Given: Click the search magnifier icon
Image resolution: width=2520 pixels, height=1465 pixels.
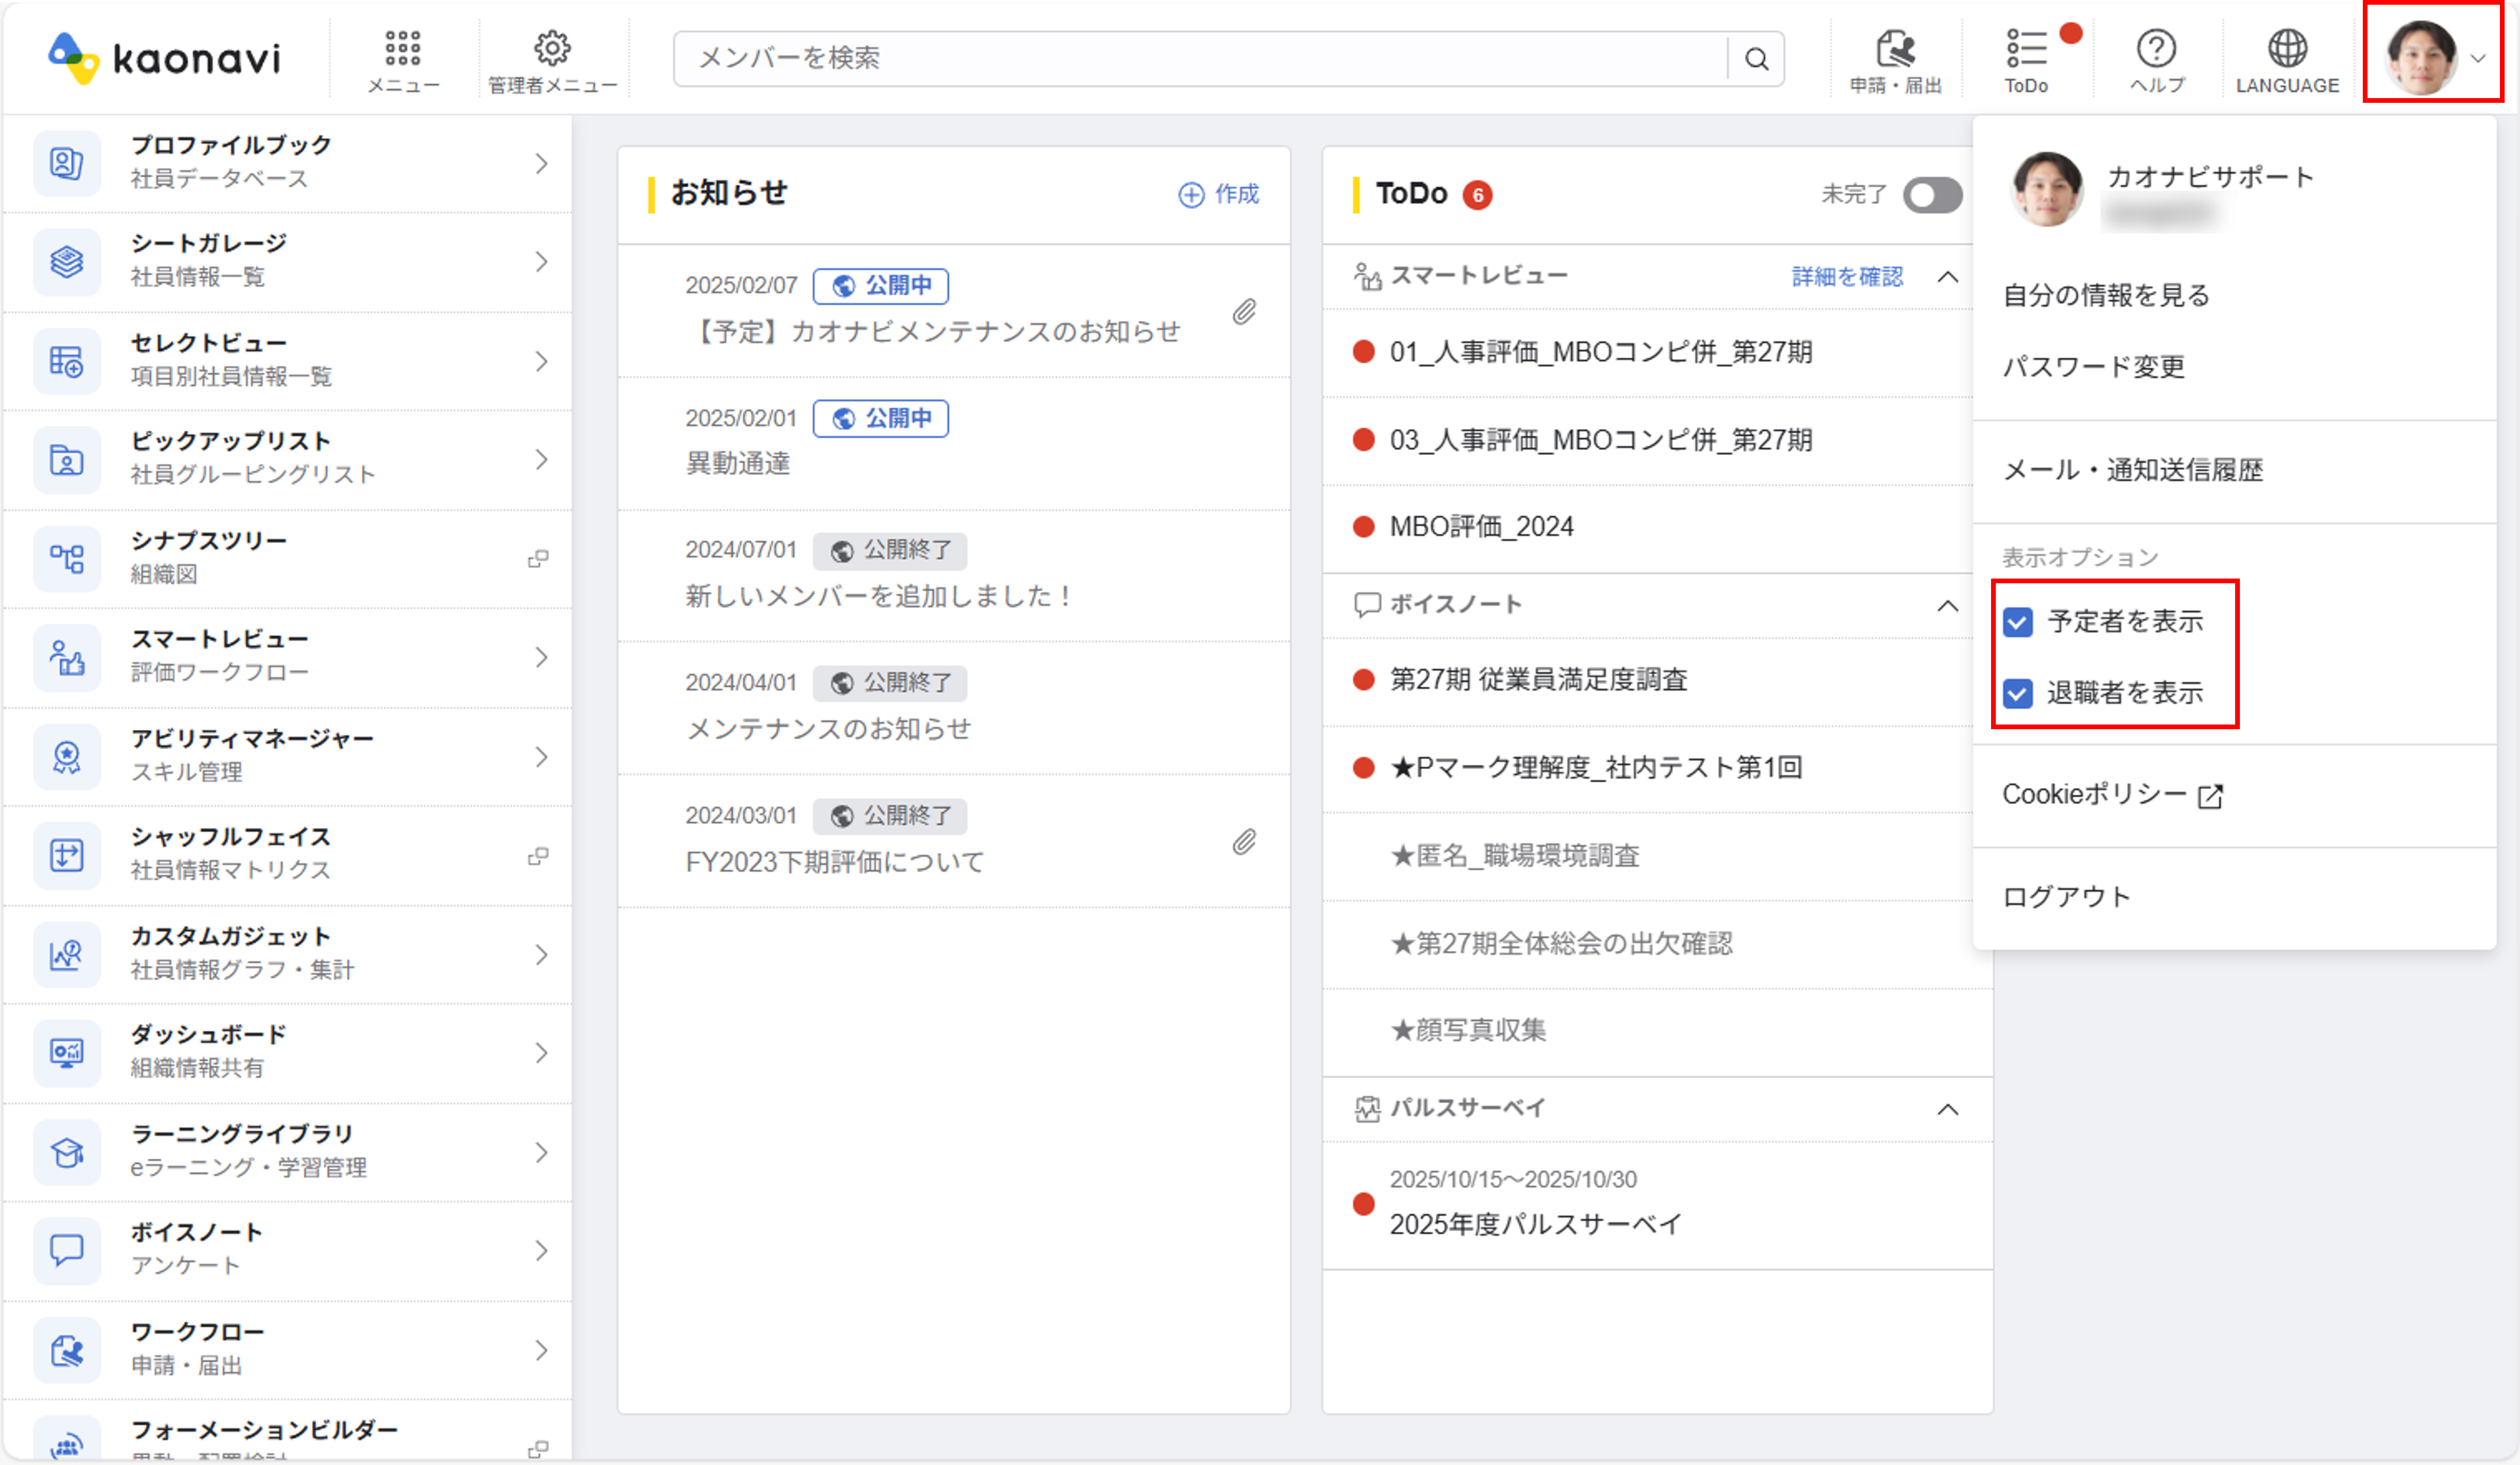Looking at the screenshot, I should (x=1756, y=59).
